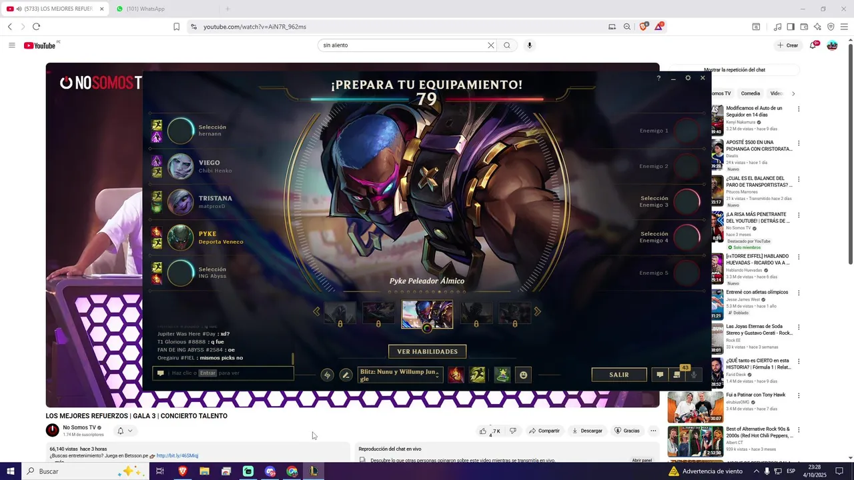
Task: Open Brave Wallet icon in toolbar
Action: pos(804,27)
